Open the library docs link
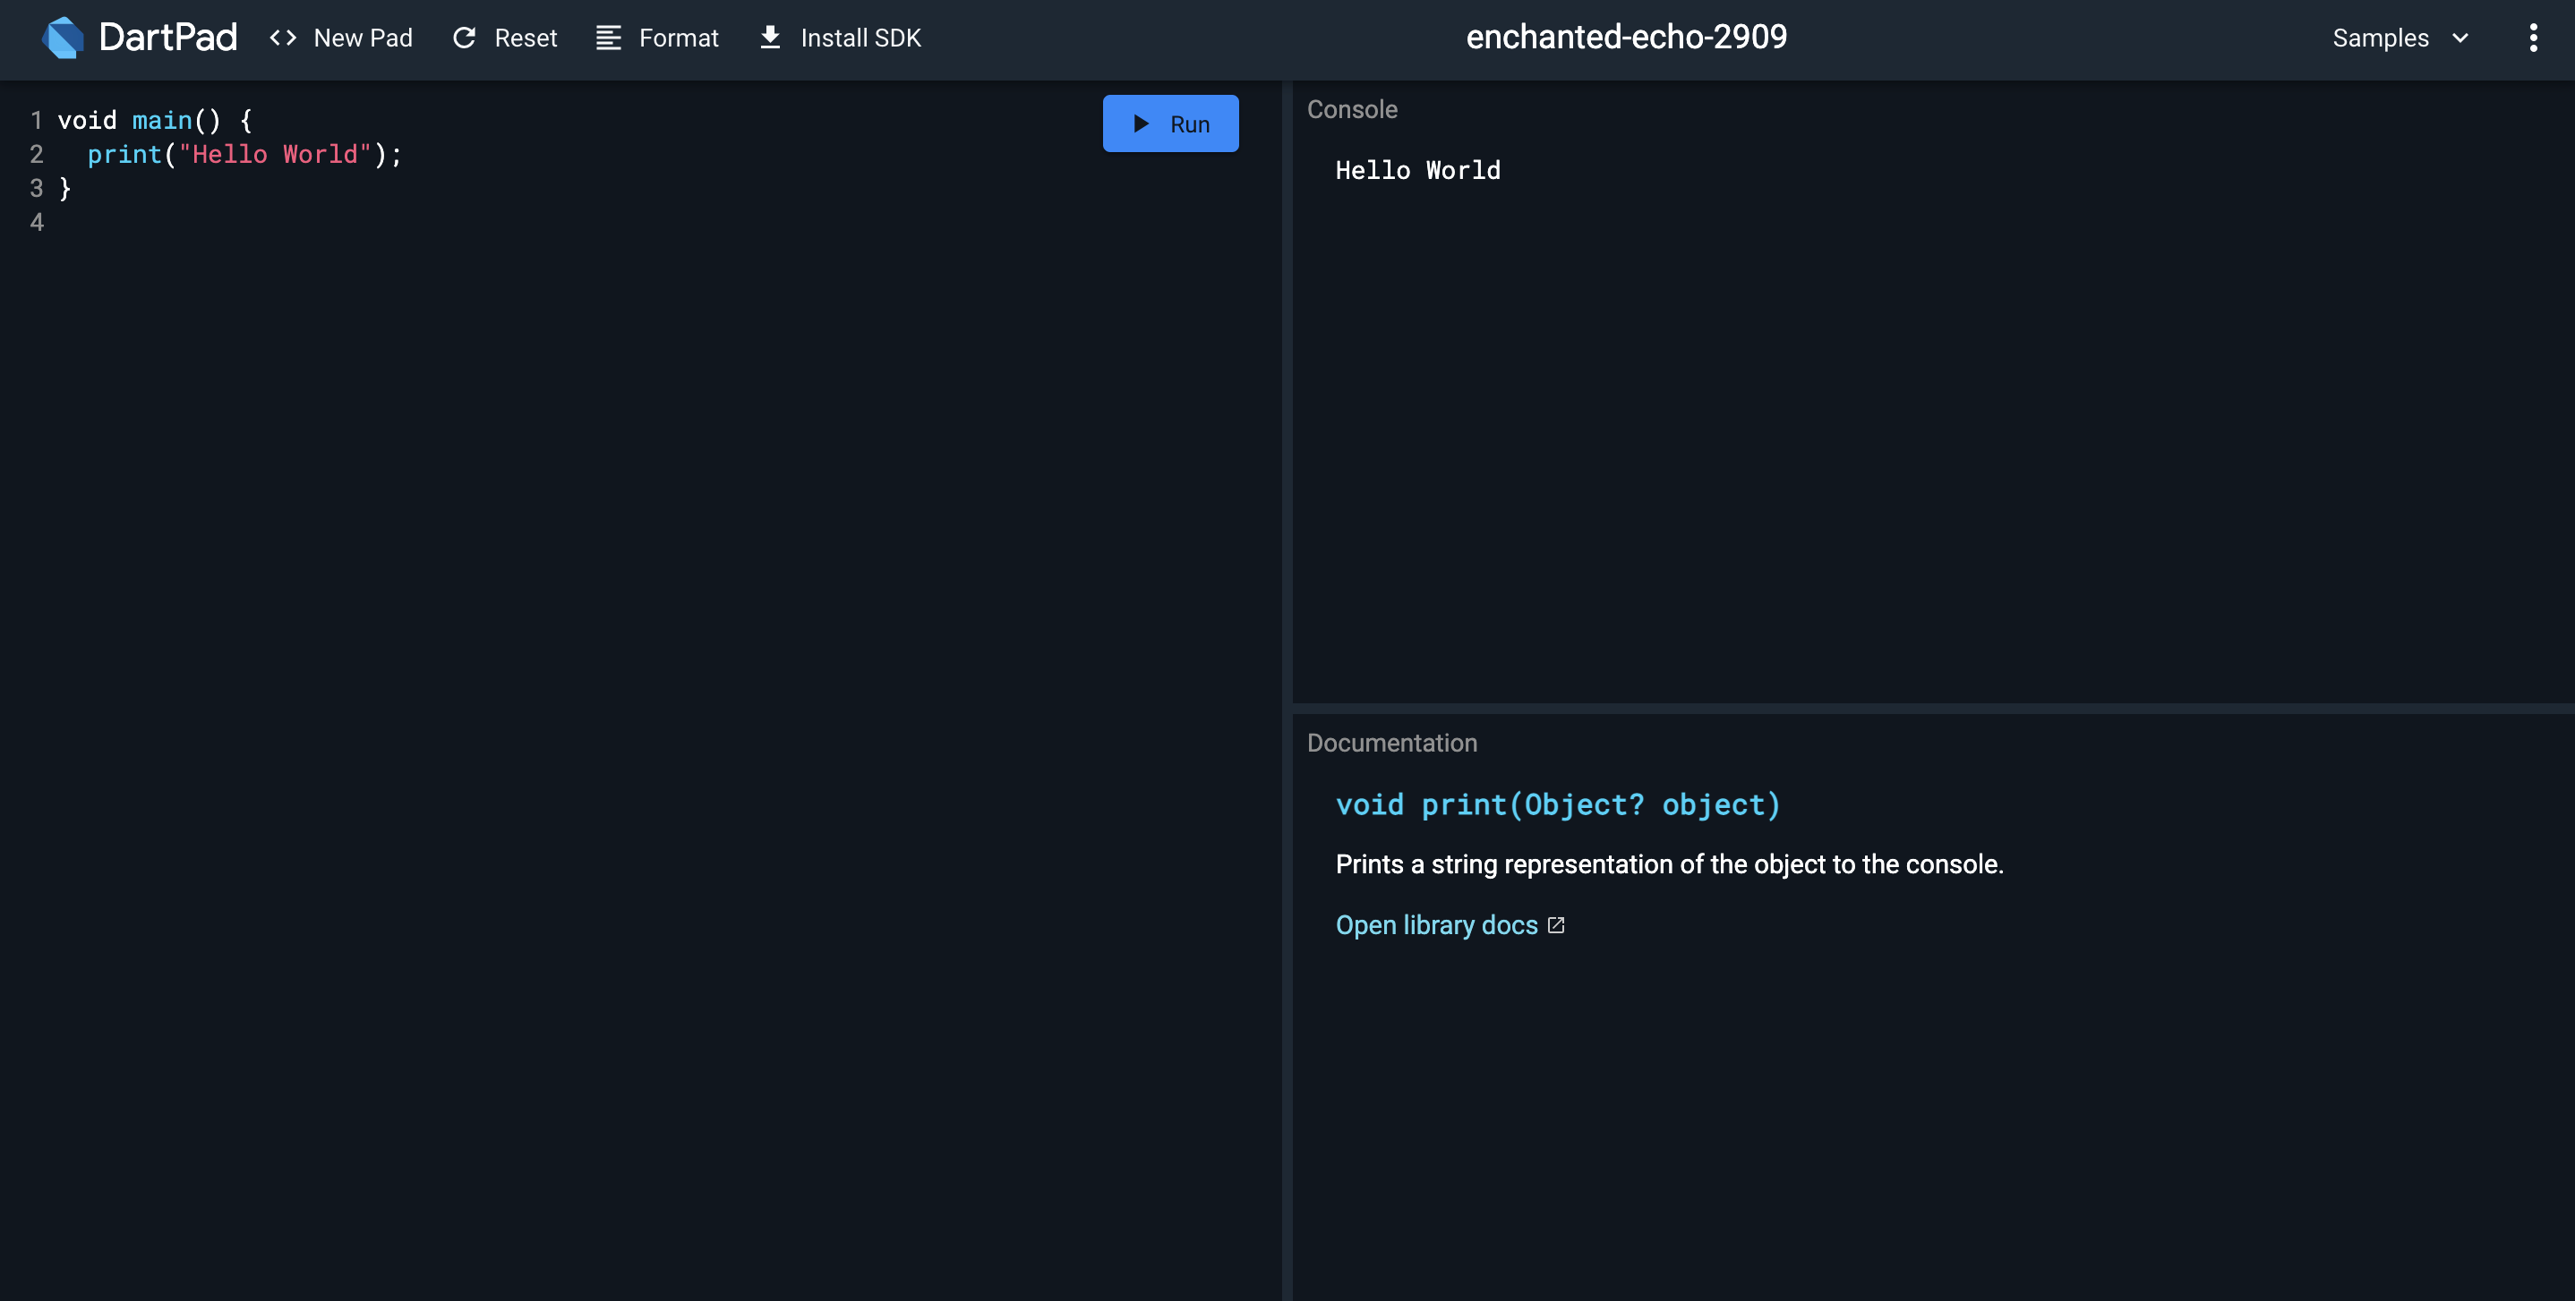 (x=1435, y=925)
